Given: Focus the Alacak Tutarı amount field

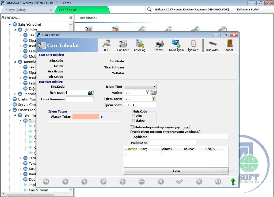Looking at the screenshot, I should pos(86,117).
